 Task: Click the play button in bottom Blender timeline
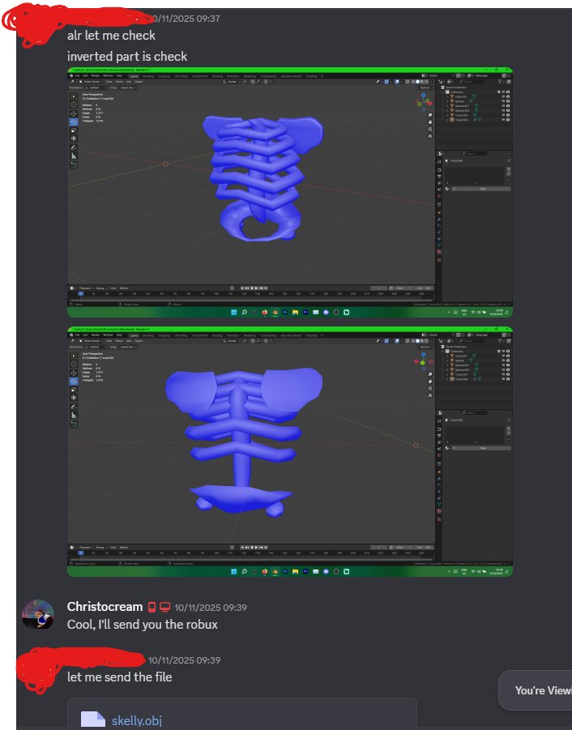257,548
